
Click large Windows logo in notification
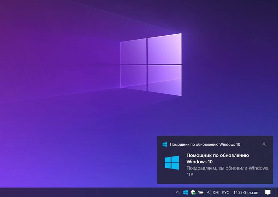pos(172,163)
